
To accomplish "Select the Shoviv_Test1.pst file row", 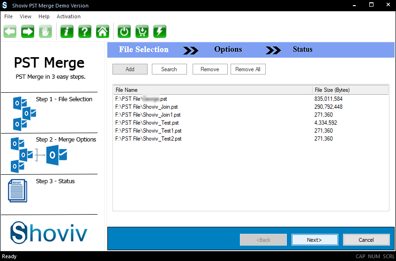I will [251, 131].
